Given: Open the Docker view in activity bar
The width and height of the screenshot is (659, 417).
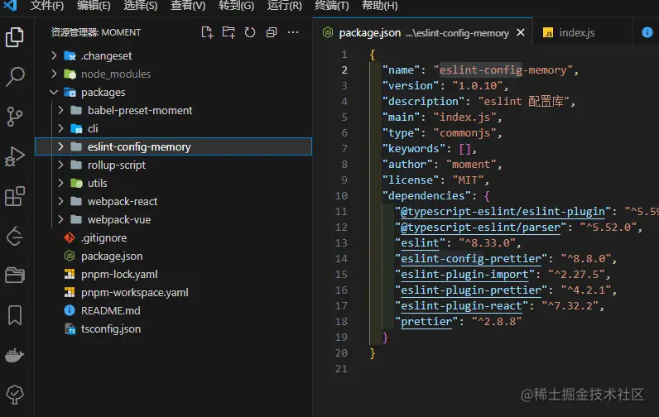Looking at the screenshot, I should (15, 355).
